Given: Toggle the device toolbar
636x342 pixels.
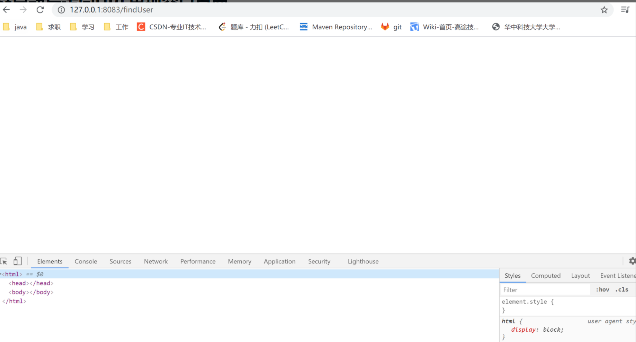Looking at the screenshot, I should 17,261.
